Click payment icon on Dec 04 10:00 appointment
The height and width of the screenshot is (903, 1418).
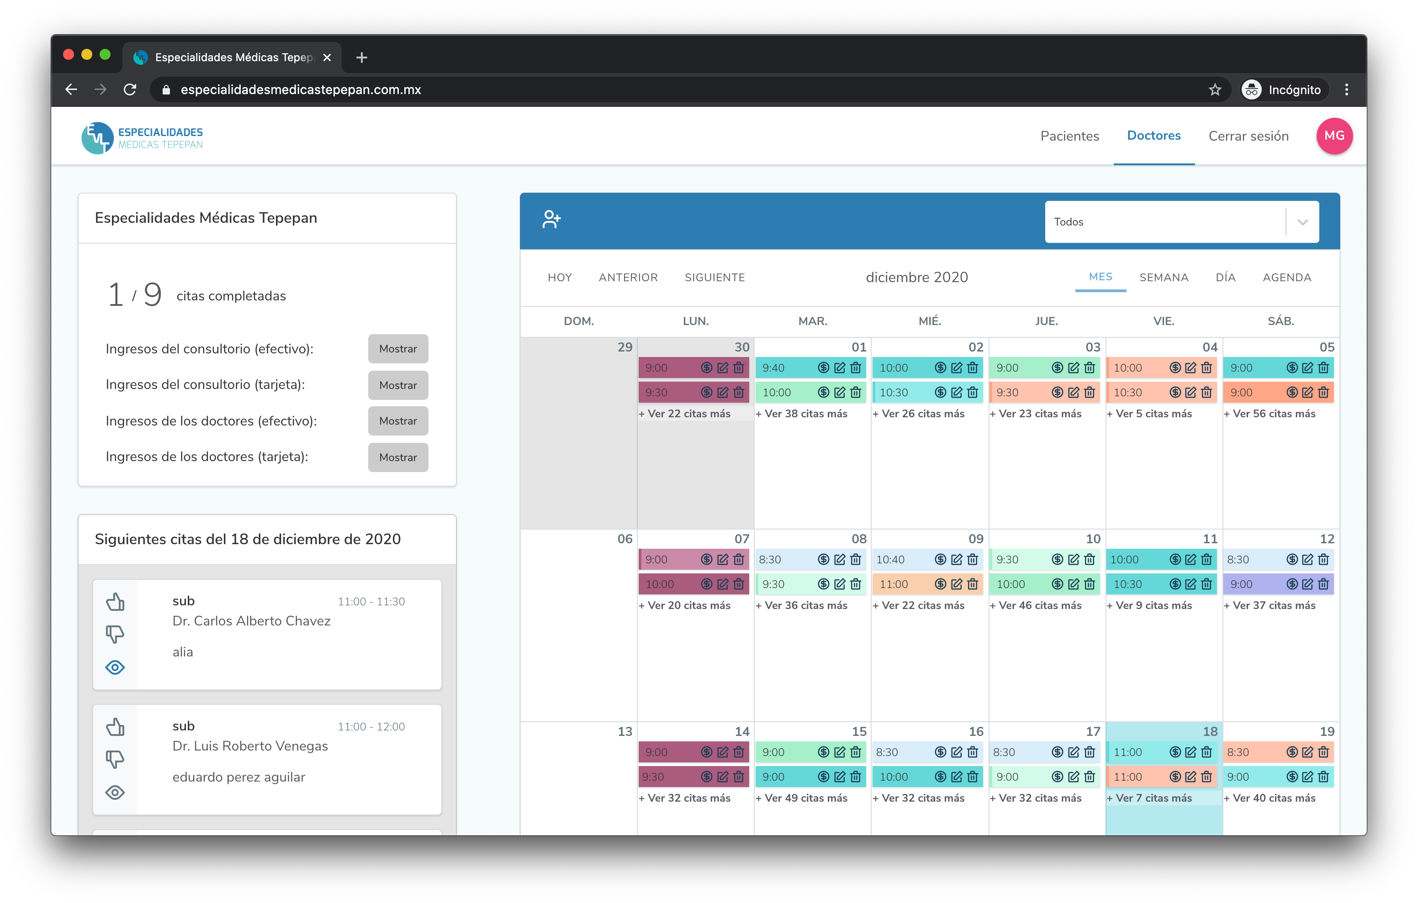[1175, 368]
